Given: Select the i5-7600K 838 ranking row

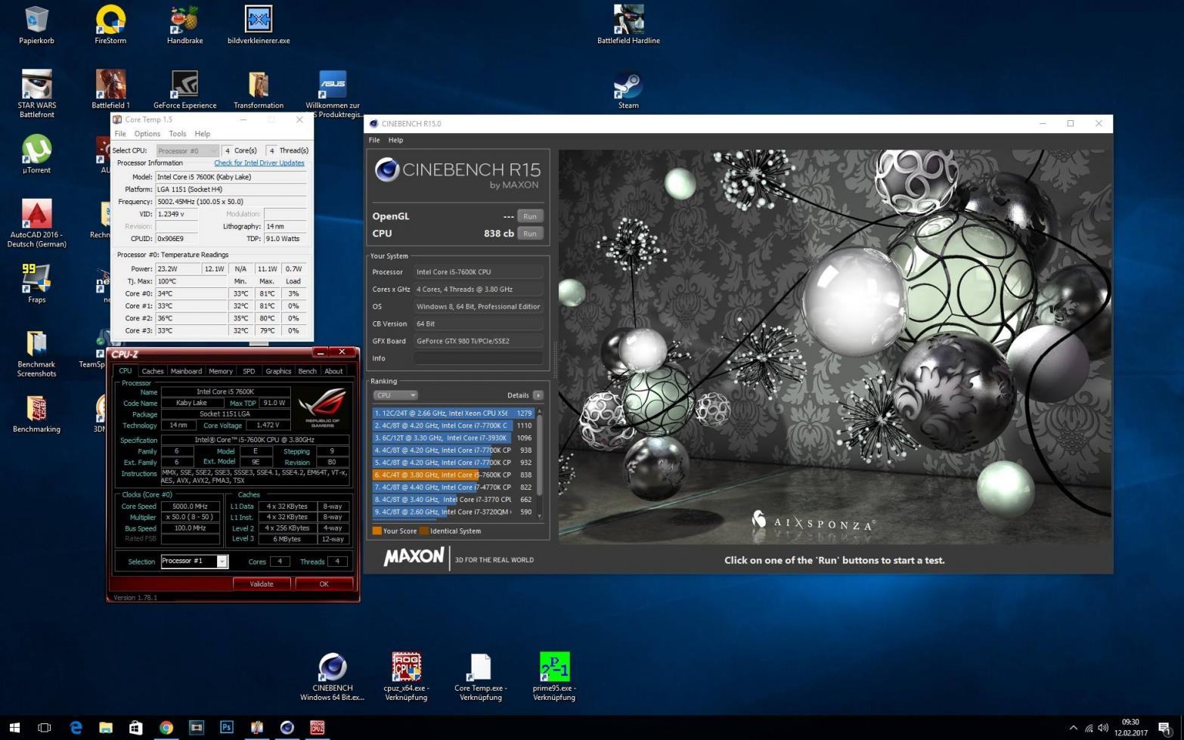Looking at the screenshot, I should pos(453,475).
